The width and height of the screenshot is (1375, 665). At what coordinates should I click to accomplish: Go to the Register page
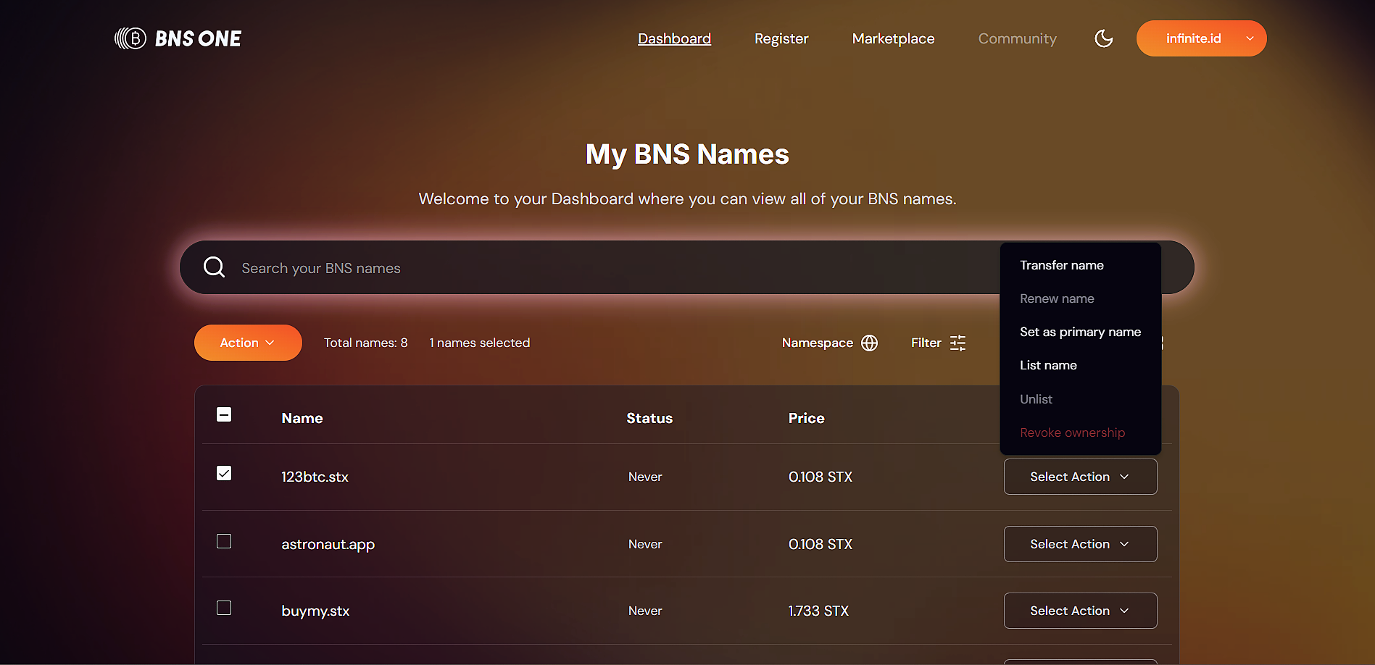781,38
